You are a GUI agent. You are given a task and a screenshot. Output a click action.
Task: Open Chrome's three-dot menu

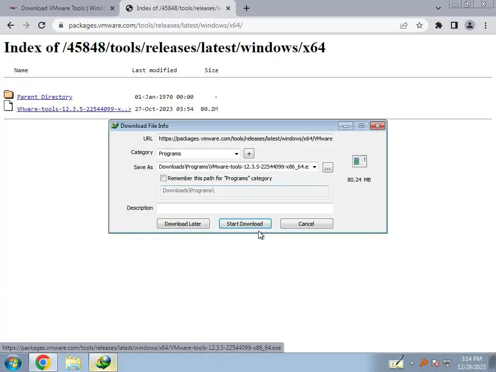(x=485, y=25)
